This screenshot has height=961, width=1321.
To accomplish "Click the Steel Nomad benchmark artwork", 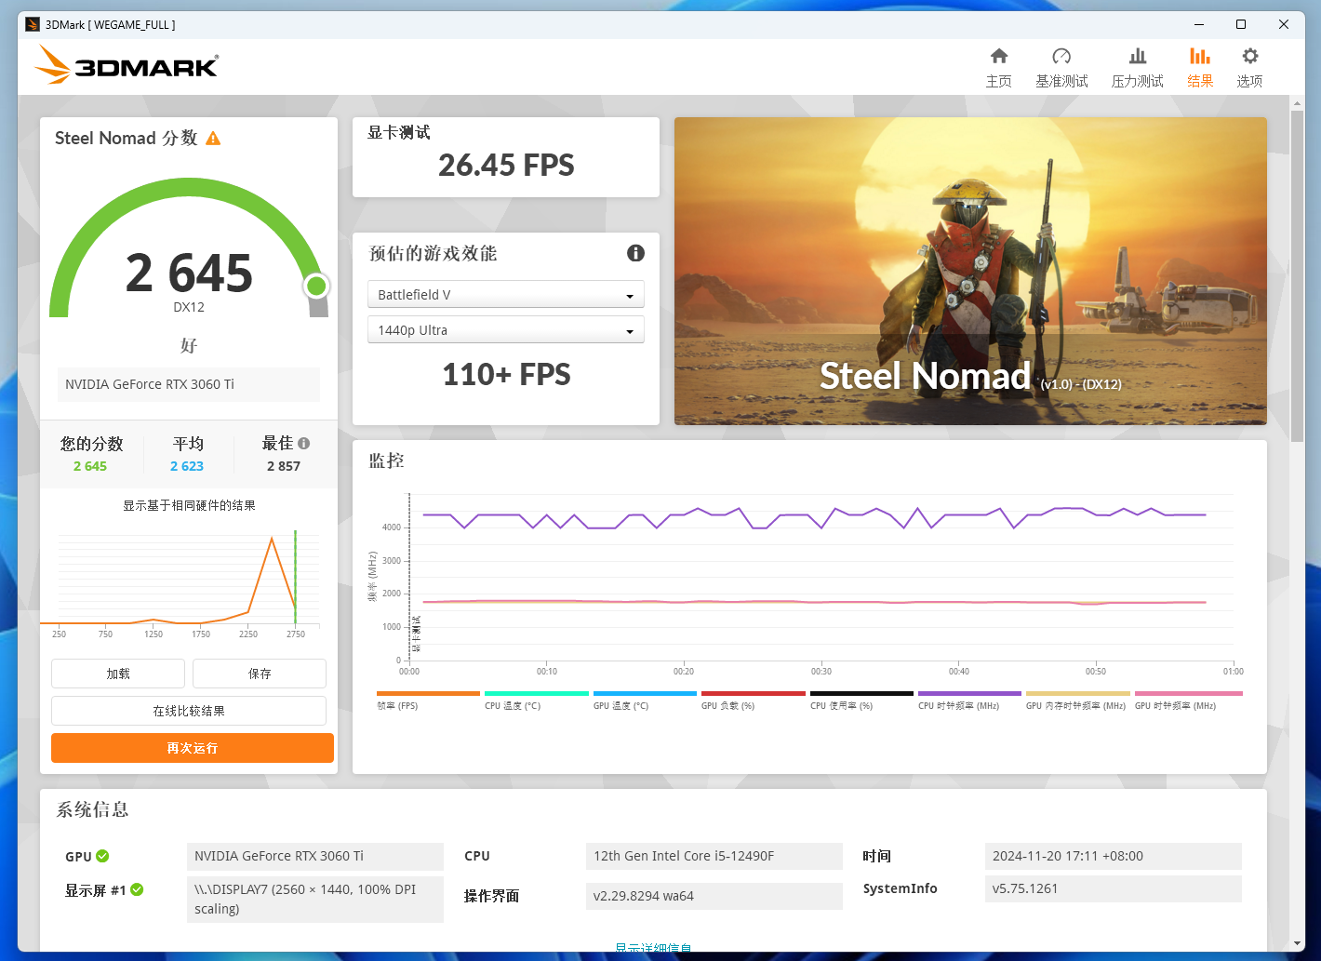I will pyautogui.click(x=970, y=271).
